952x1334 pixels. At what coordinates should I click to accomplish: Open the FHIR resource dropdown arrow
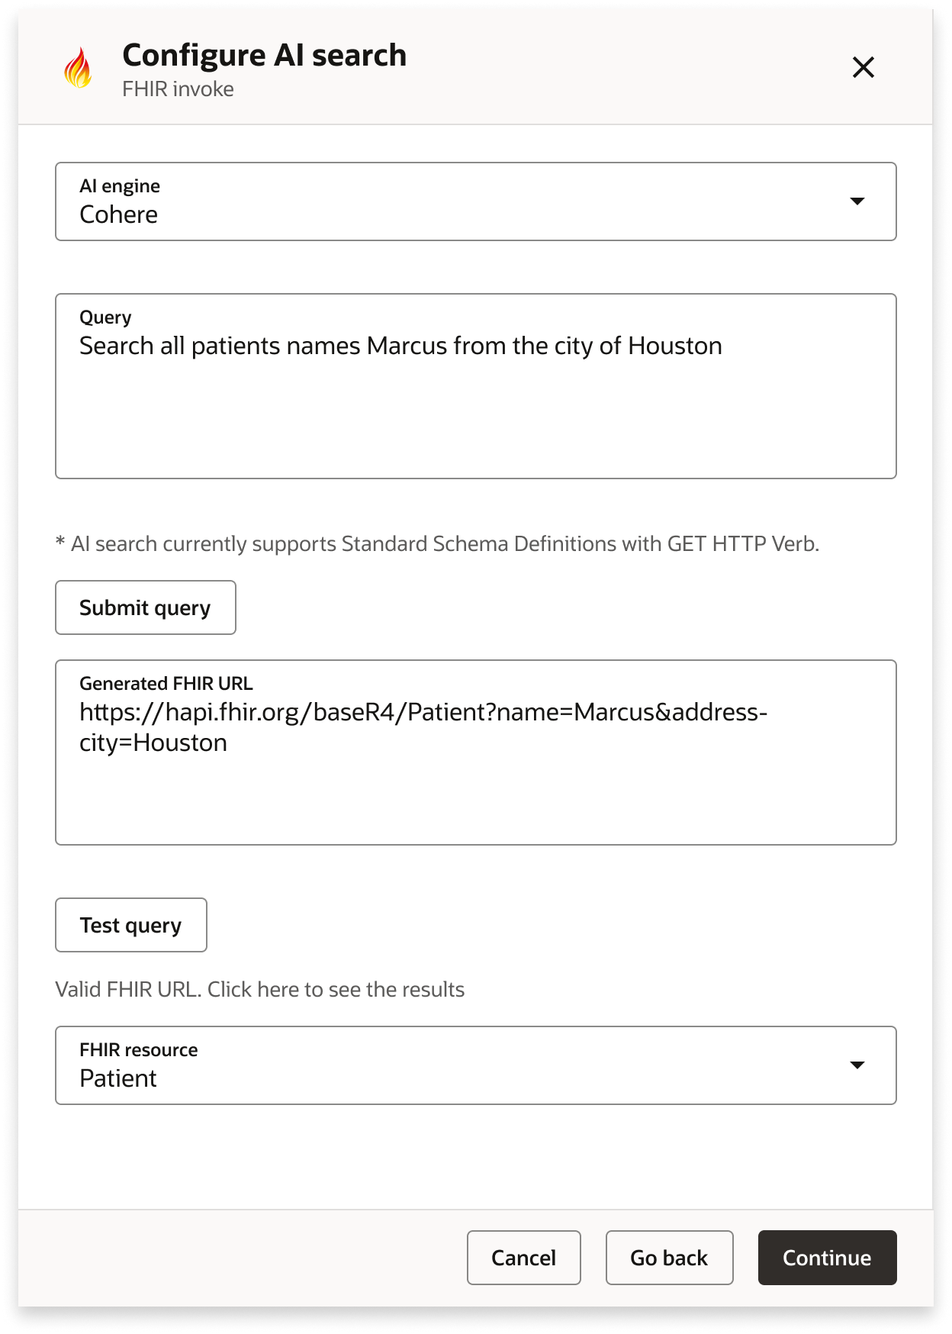click(x=858, y=1065)
